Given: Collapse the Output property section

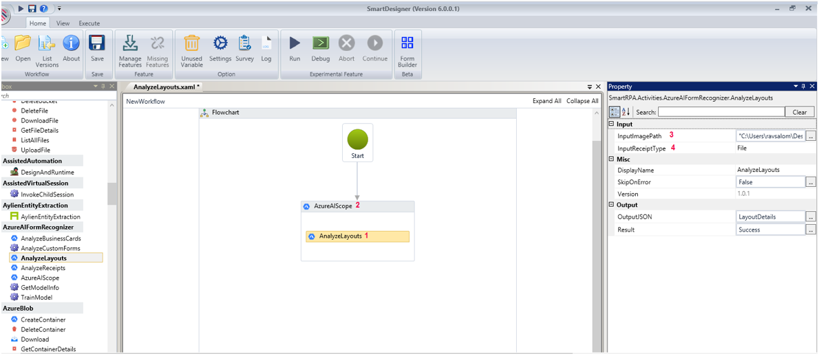Looking at the screenshot, I should coord(612,205).
